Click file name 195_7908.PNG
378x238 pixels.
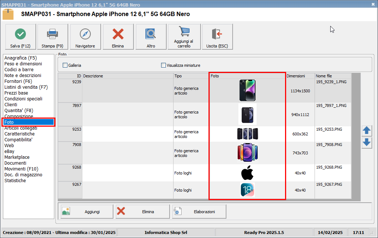329,145
